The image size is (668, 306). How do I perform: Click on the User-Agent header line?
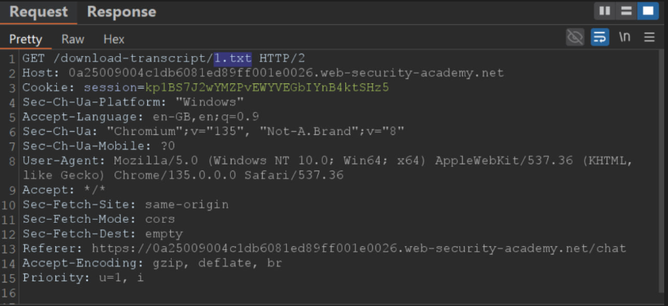pyautogui.click(x=327, y=168)
